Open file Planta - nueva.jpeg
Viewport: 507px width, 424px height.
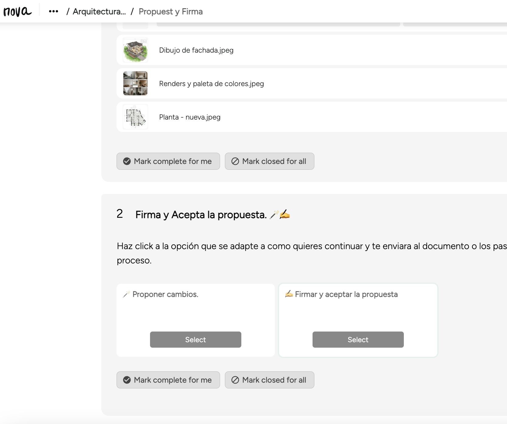190,117
